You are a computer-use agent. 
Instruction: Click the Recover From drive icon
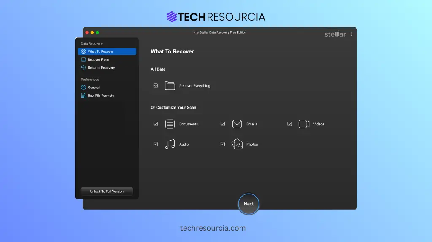coord(83,59)
